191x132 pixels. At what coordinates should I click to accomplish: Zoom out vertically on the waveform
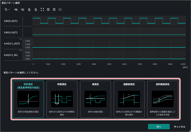pyautogui.click(x=36, y=9)
